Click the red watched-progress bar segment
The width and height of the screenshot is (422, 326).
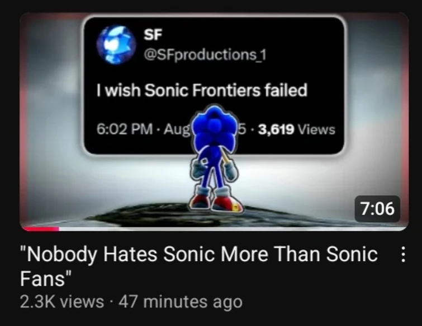pyautogui.click(x=39, y=229)
